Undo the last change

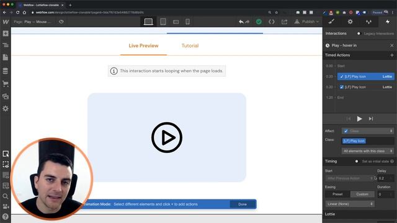[241, 22]
